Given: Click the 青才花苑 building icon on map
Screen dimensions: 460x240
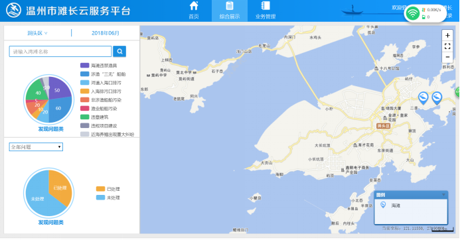Looking at the screenshot, I should [x=355, y=145].
